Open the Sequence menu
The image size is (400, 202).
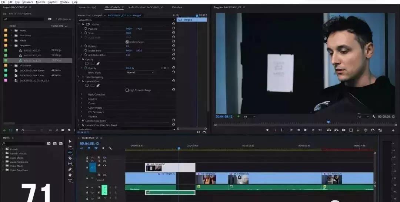tap(27, 2)
